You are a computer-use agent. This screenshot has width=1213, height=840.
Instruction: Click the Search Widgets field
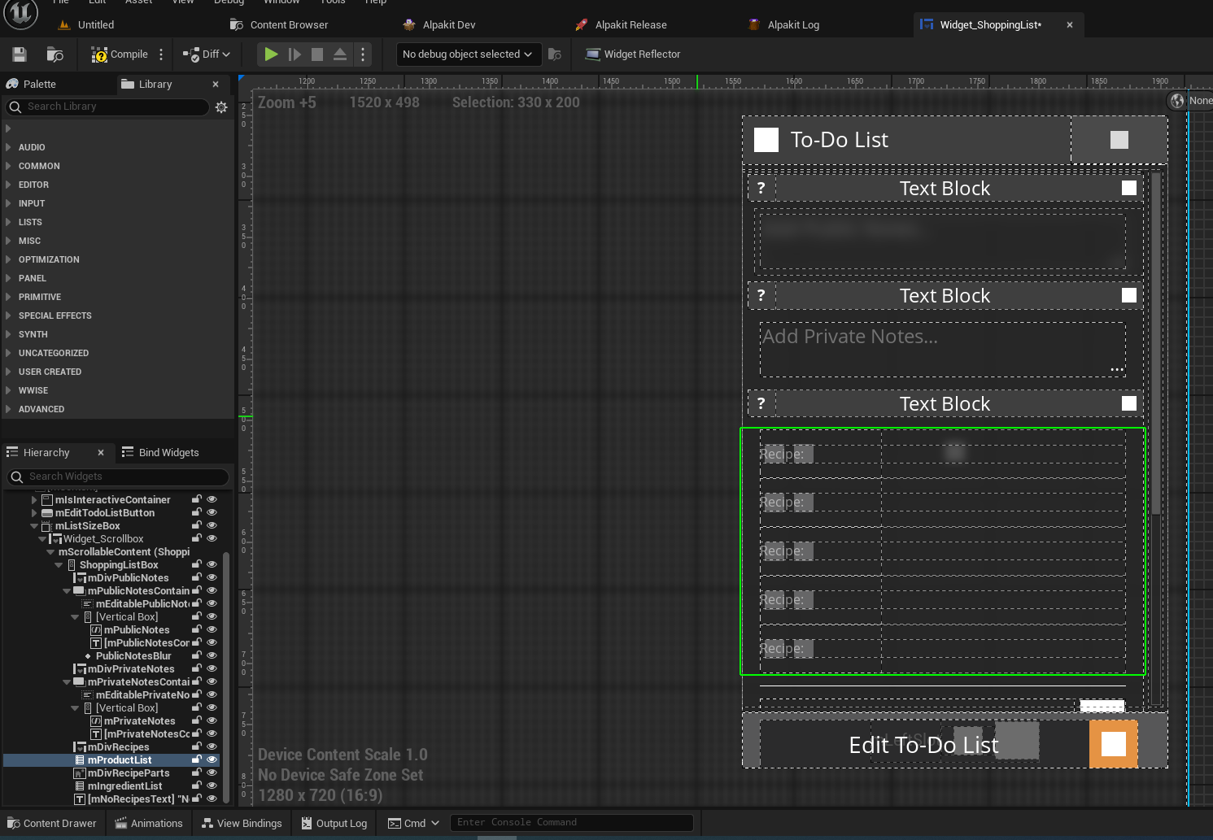pos(118,477)
